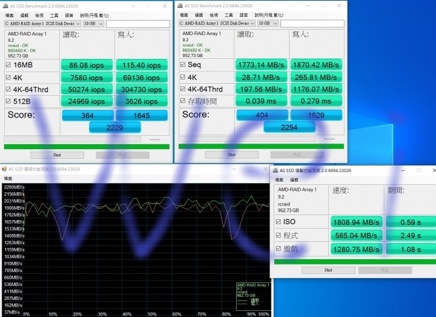This screenshot has width=436, height=317.
Task: Toggle the 遊戲 game copy checkbox
Action: (279, 249)
